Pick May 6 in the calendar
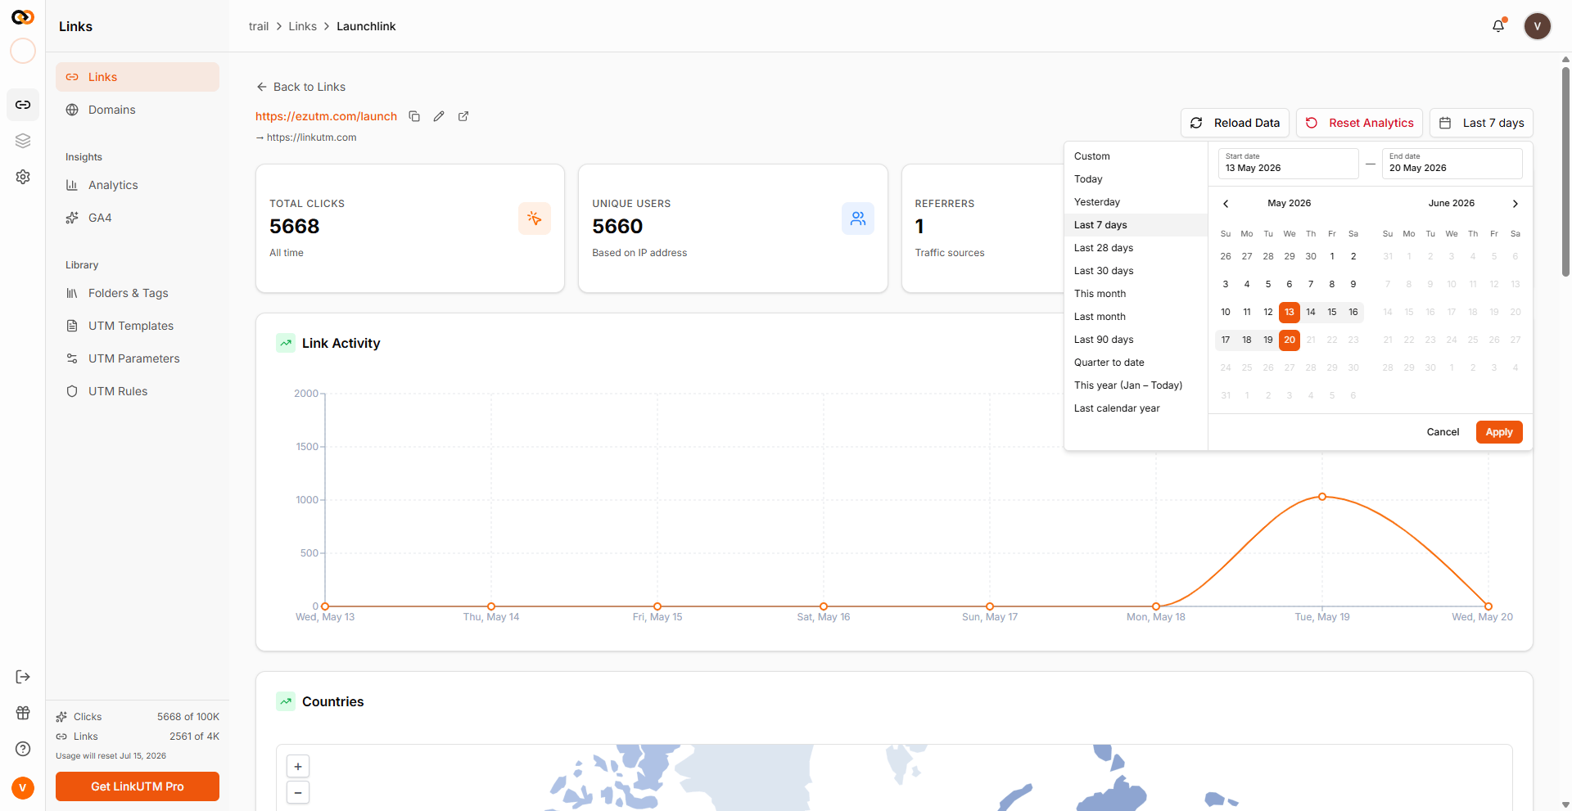This screenshot has width=1572, height=811. tap(1290, 284)
